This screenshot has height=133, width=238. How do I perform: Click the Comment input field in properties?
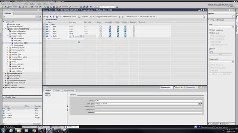[149, 113]
